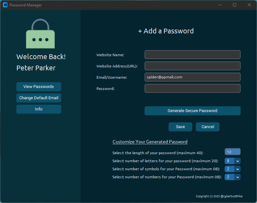Screen dimensions: 257x203
Task: Click the Website Name input field
Action: (192, 55)
